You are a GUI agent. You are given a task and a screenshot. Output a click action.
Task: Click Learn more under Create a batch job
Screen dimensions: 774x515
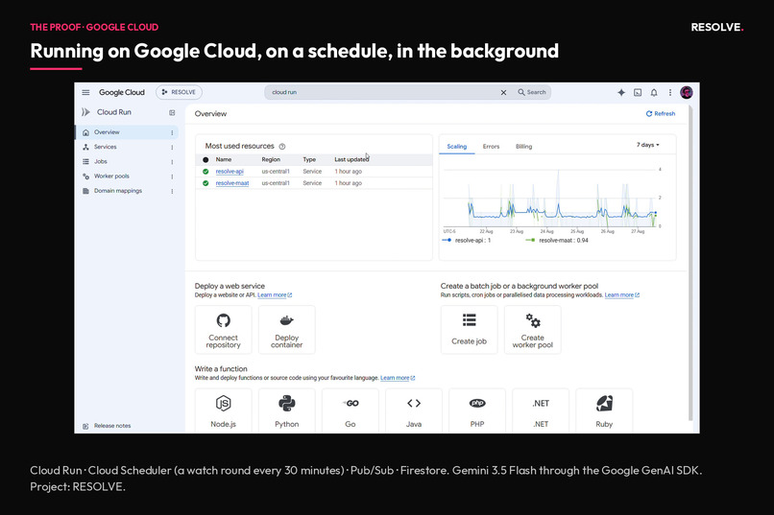point(622,295)
